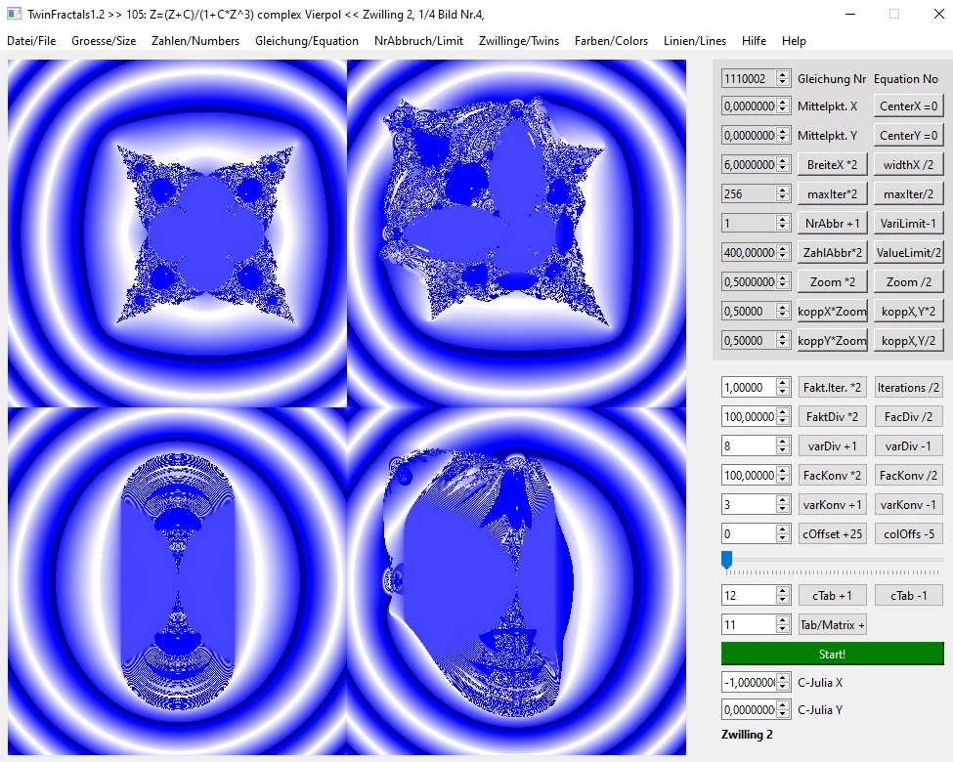Viewport: 953px width, 762px height.
Task: Click the FacKonv *2 button
Action: pos(832,475)
